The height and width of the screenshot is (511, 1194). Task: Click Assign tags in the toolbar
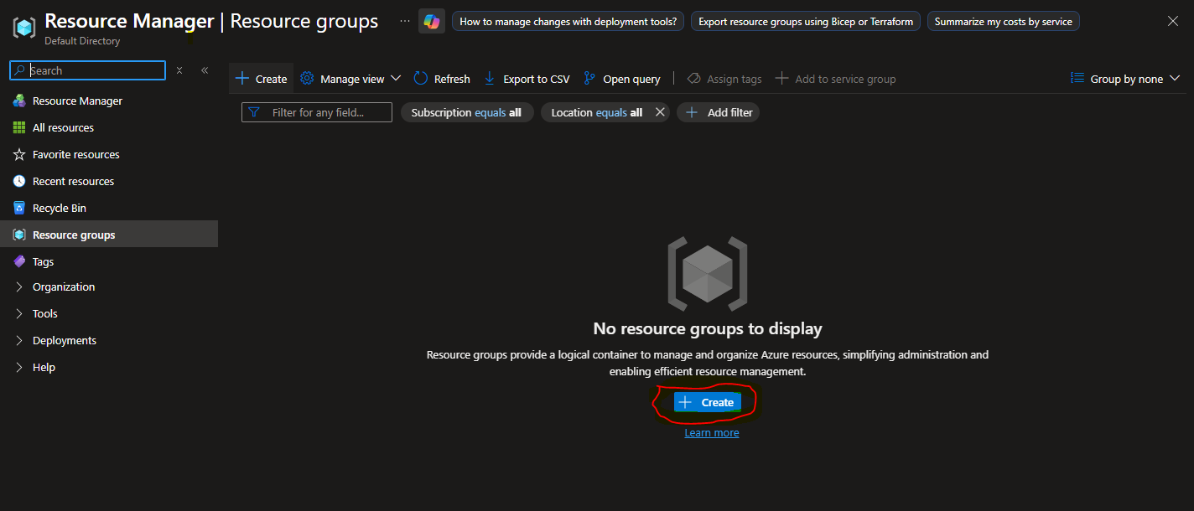pyautogui.click(x=724, y=79)
